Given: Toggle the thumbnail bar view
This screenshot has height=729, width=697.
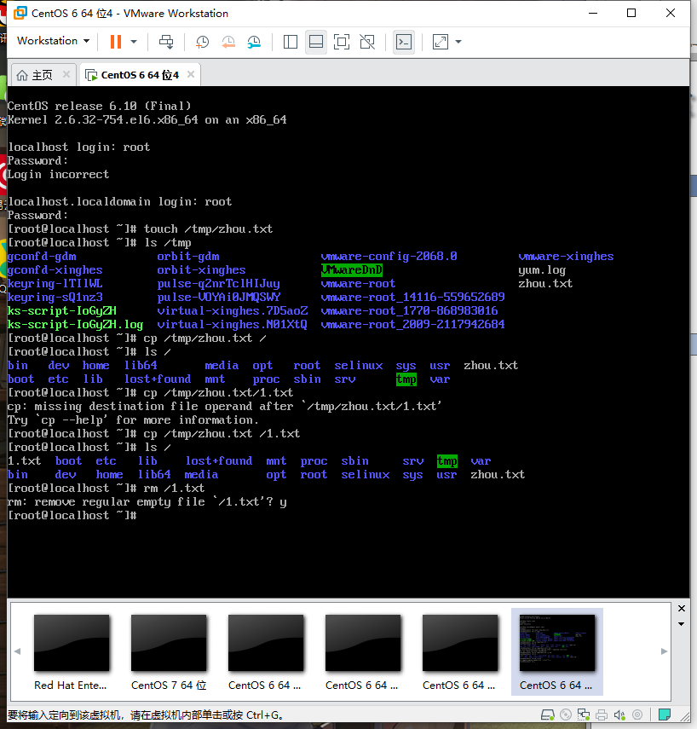Looking at the screenshot, I should coord(316,42).
